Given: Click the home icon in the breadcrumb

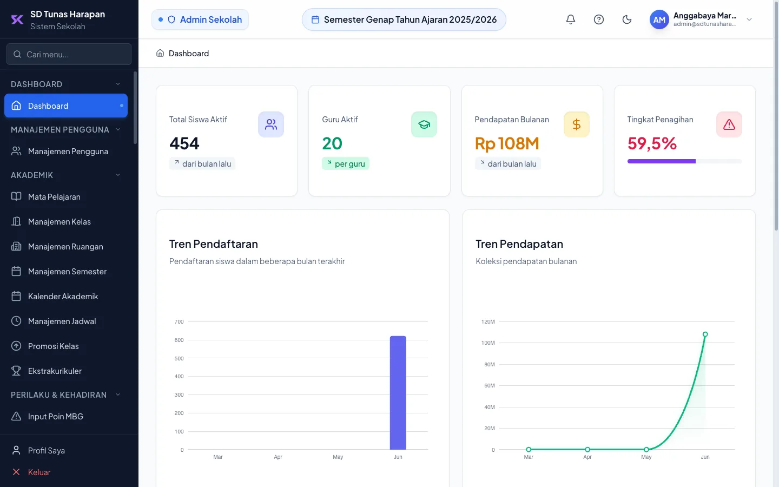Looking at the screenshot, I should tap(160, 53).
